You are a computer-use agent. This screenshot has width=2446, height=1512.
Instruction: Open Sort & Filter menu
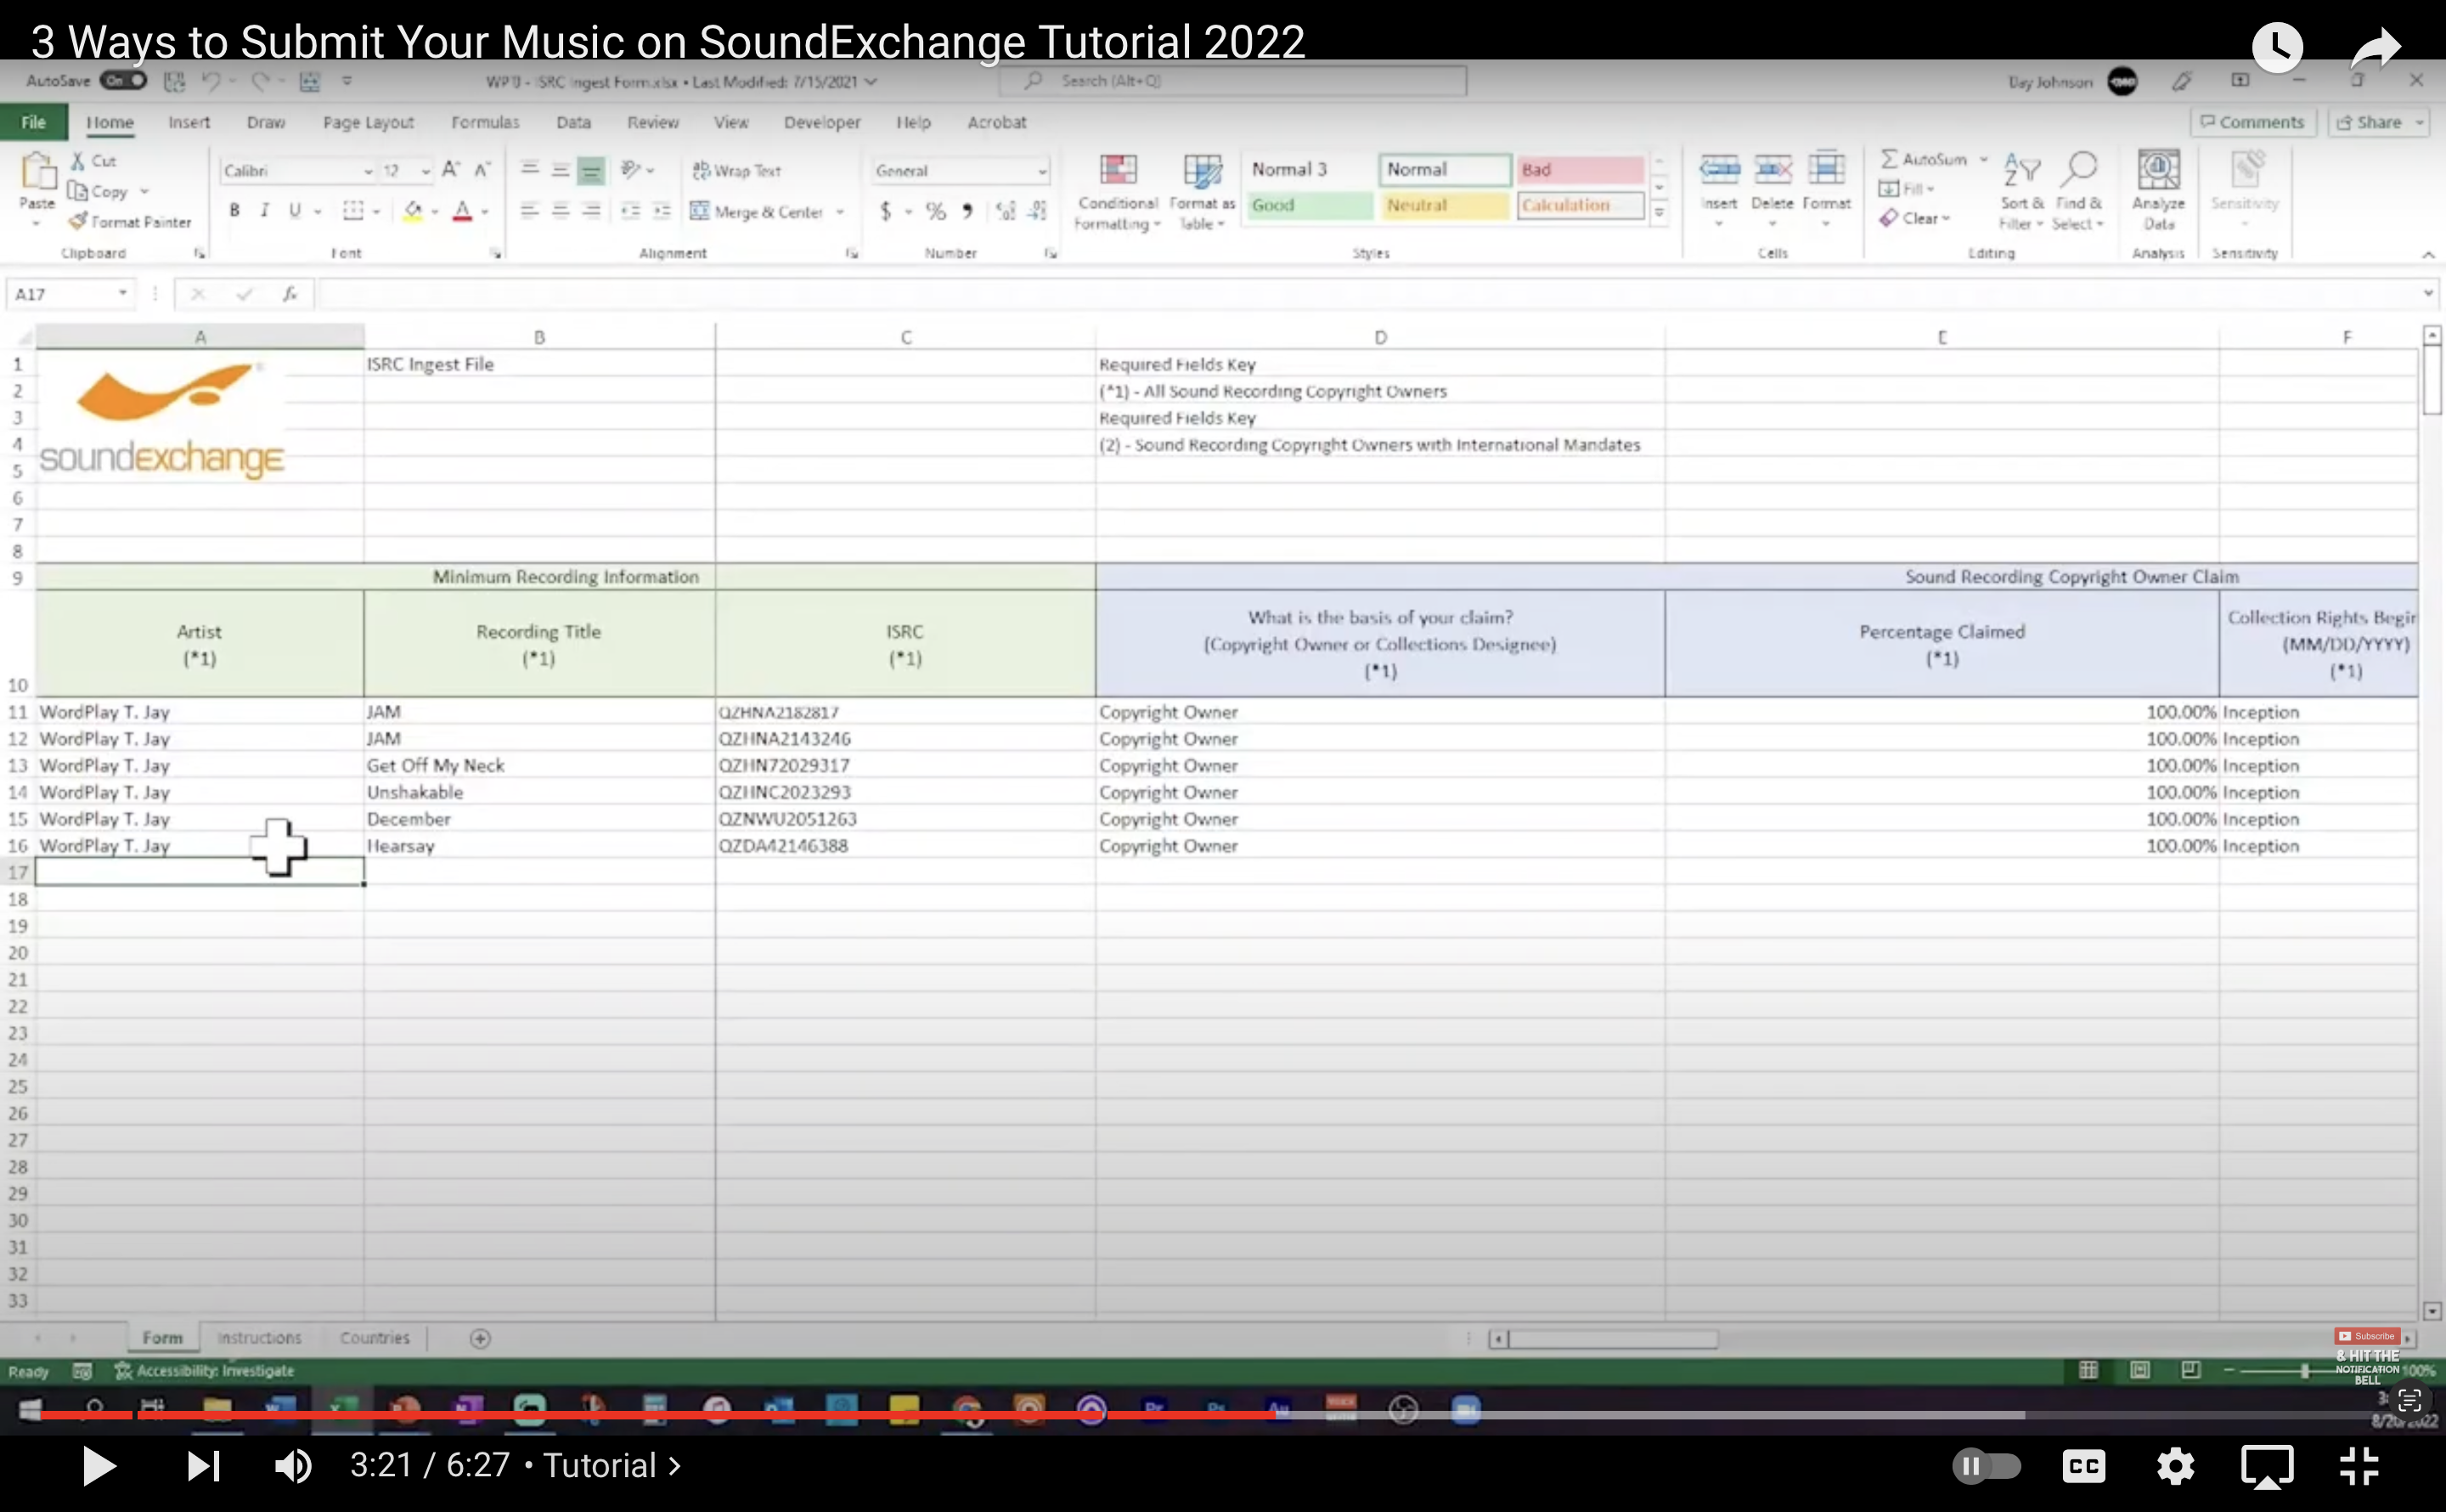(x=2021, y=192)
